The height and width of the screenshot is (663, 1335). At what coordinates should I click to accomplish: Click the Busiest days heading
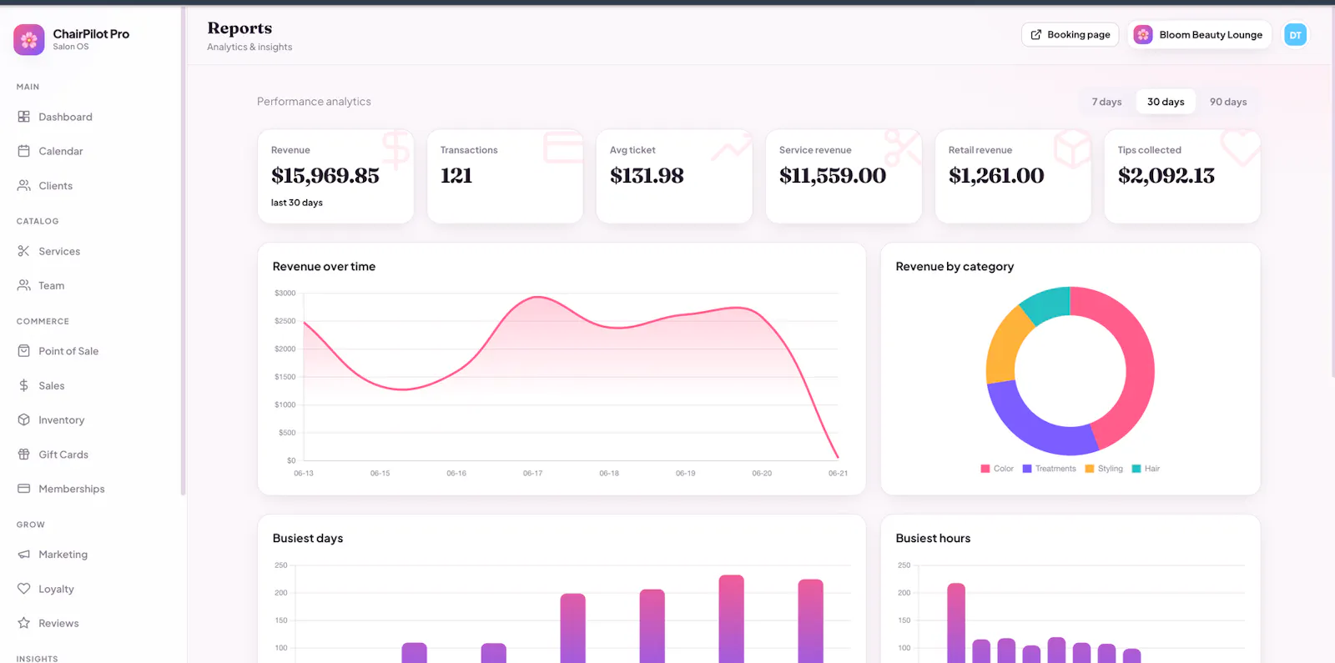pyautogui.click(x=308, y=539)
